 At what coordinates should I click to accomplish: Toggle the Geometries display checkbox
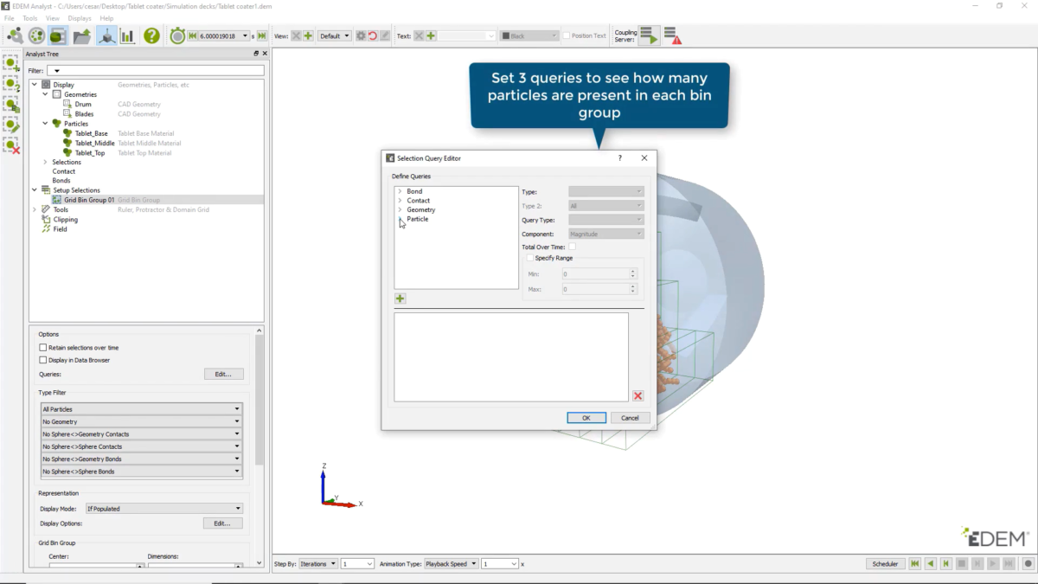click(56, 94)
